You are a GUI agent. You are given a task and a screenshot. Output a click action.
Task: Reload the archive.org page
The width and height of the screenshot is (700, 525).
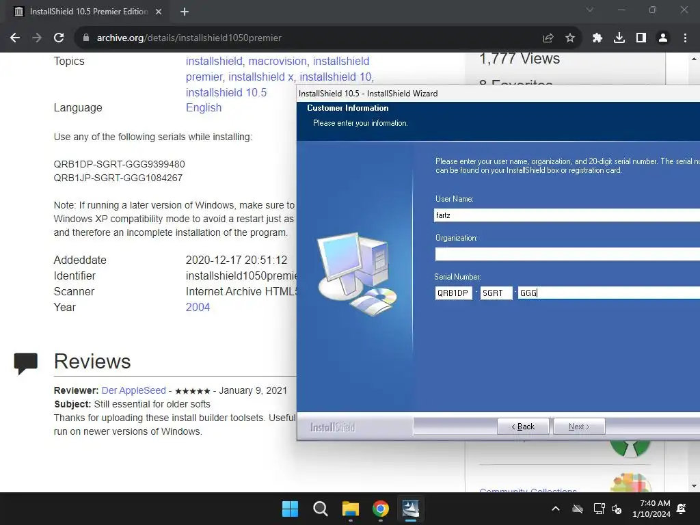[x=59, y=38]
